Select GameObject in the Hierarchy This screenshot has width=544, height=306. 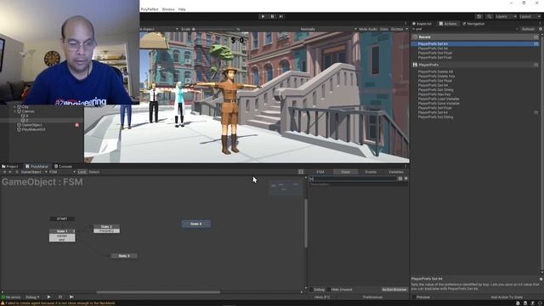pyautogui.click(x=31, y=125)
